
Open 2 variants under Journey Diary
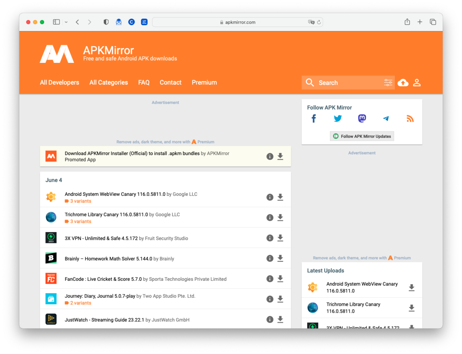(78, 303)
